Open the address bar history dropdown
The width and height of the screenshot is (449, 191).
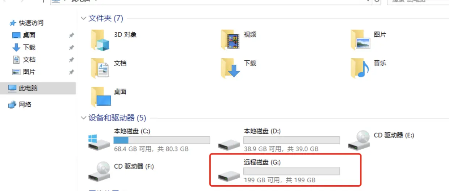[x=368, y=1]
